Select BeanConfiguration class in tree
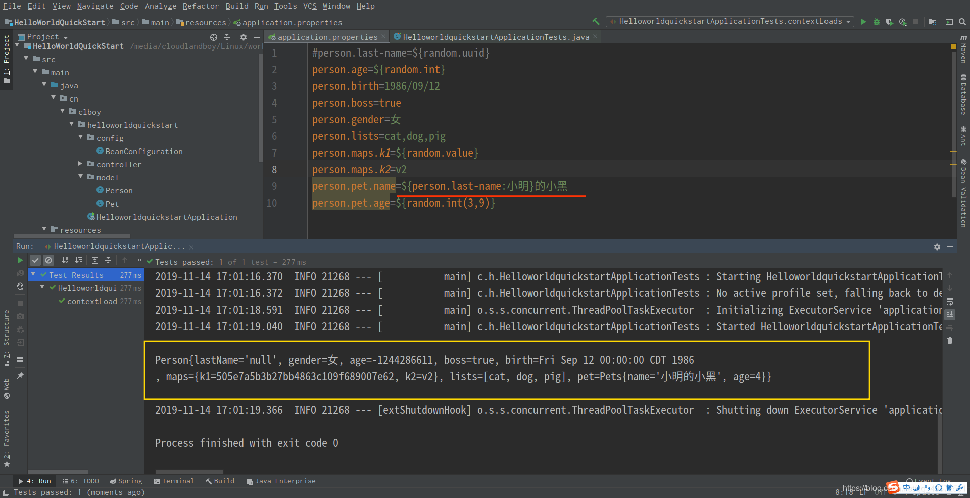 click(x=139, y=151)
